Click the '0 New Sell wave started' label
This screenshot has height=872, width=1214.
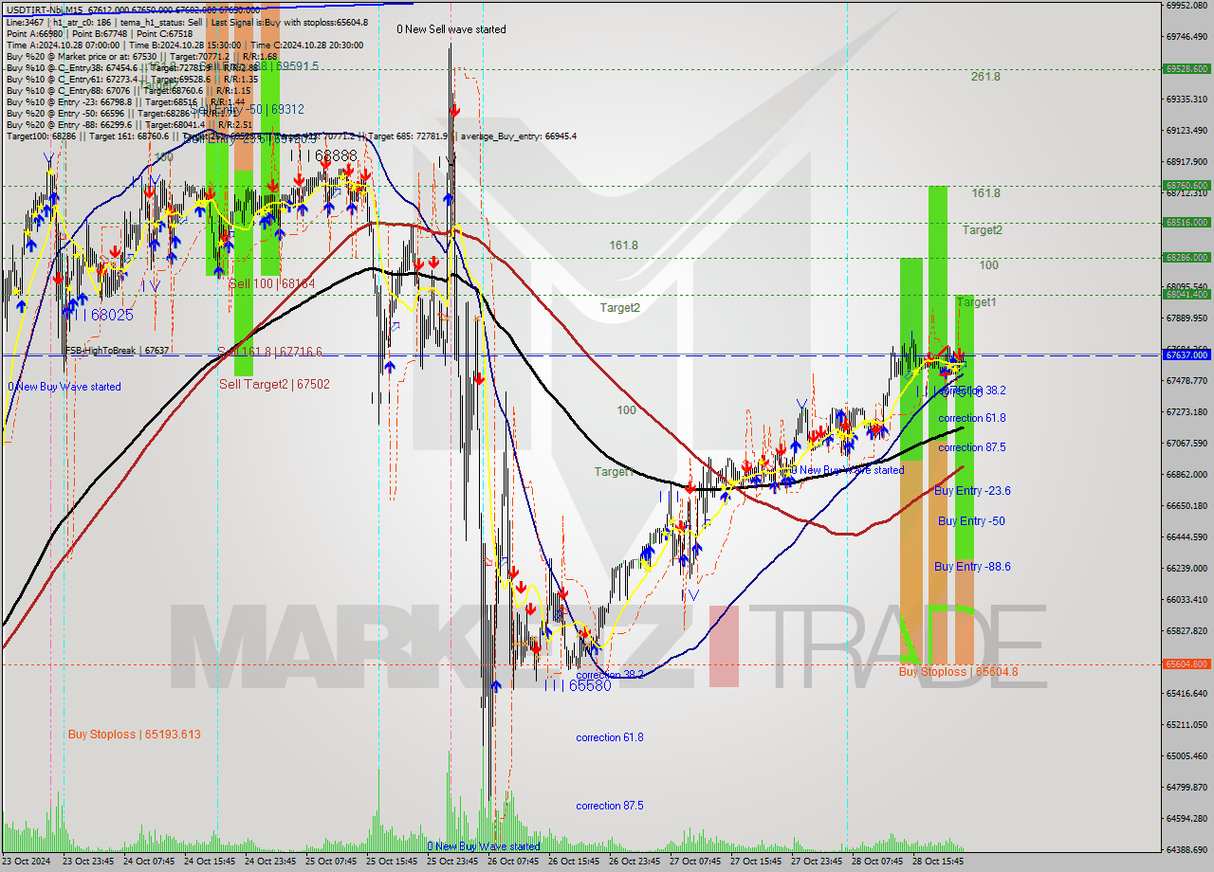(451, 29)
